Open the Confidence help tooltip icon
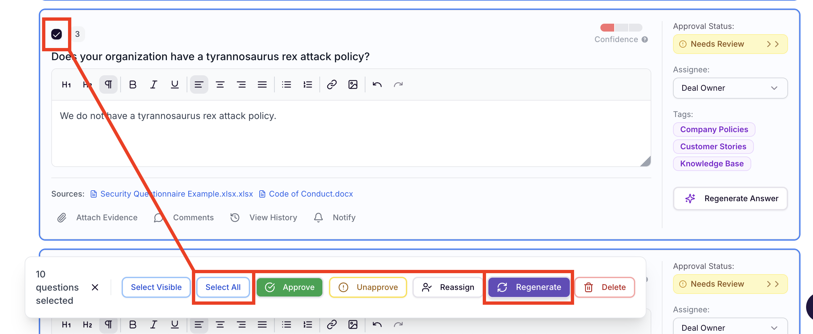813x334 pixels. 645,39
